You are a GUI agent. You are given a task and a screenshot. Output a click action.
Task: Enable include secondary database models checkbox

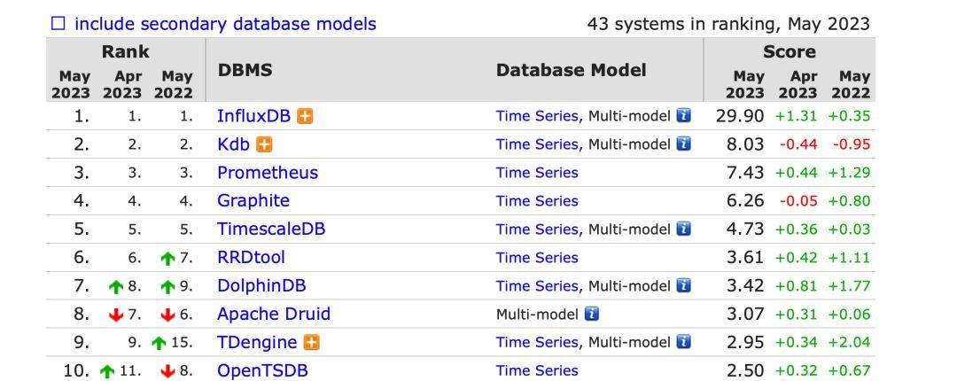click(58, 24)
